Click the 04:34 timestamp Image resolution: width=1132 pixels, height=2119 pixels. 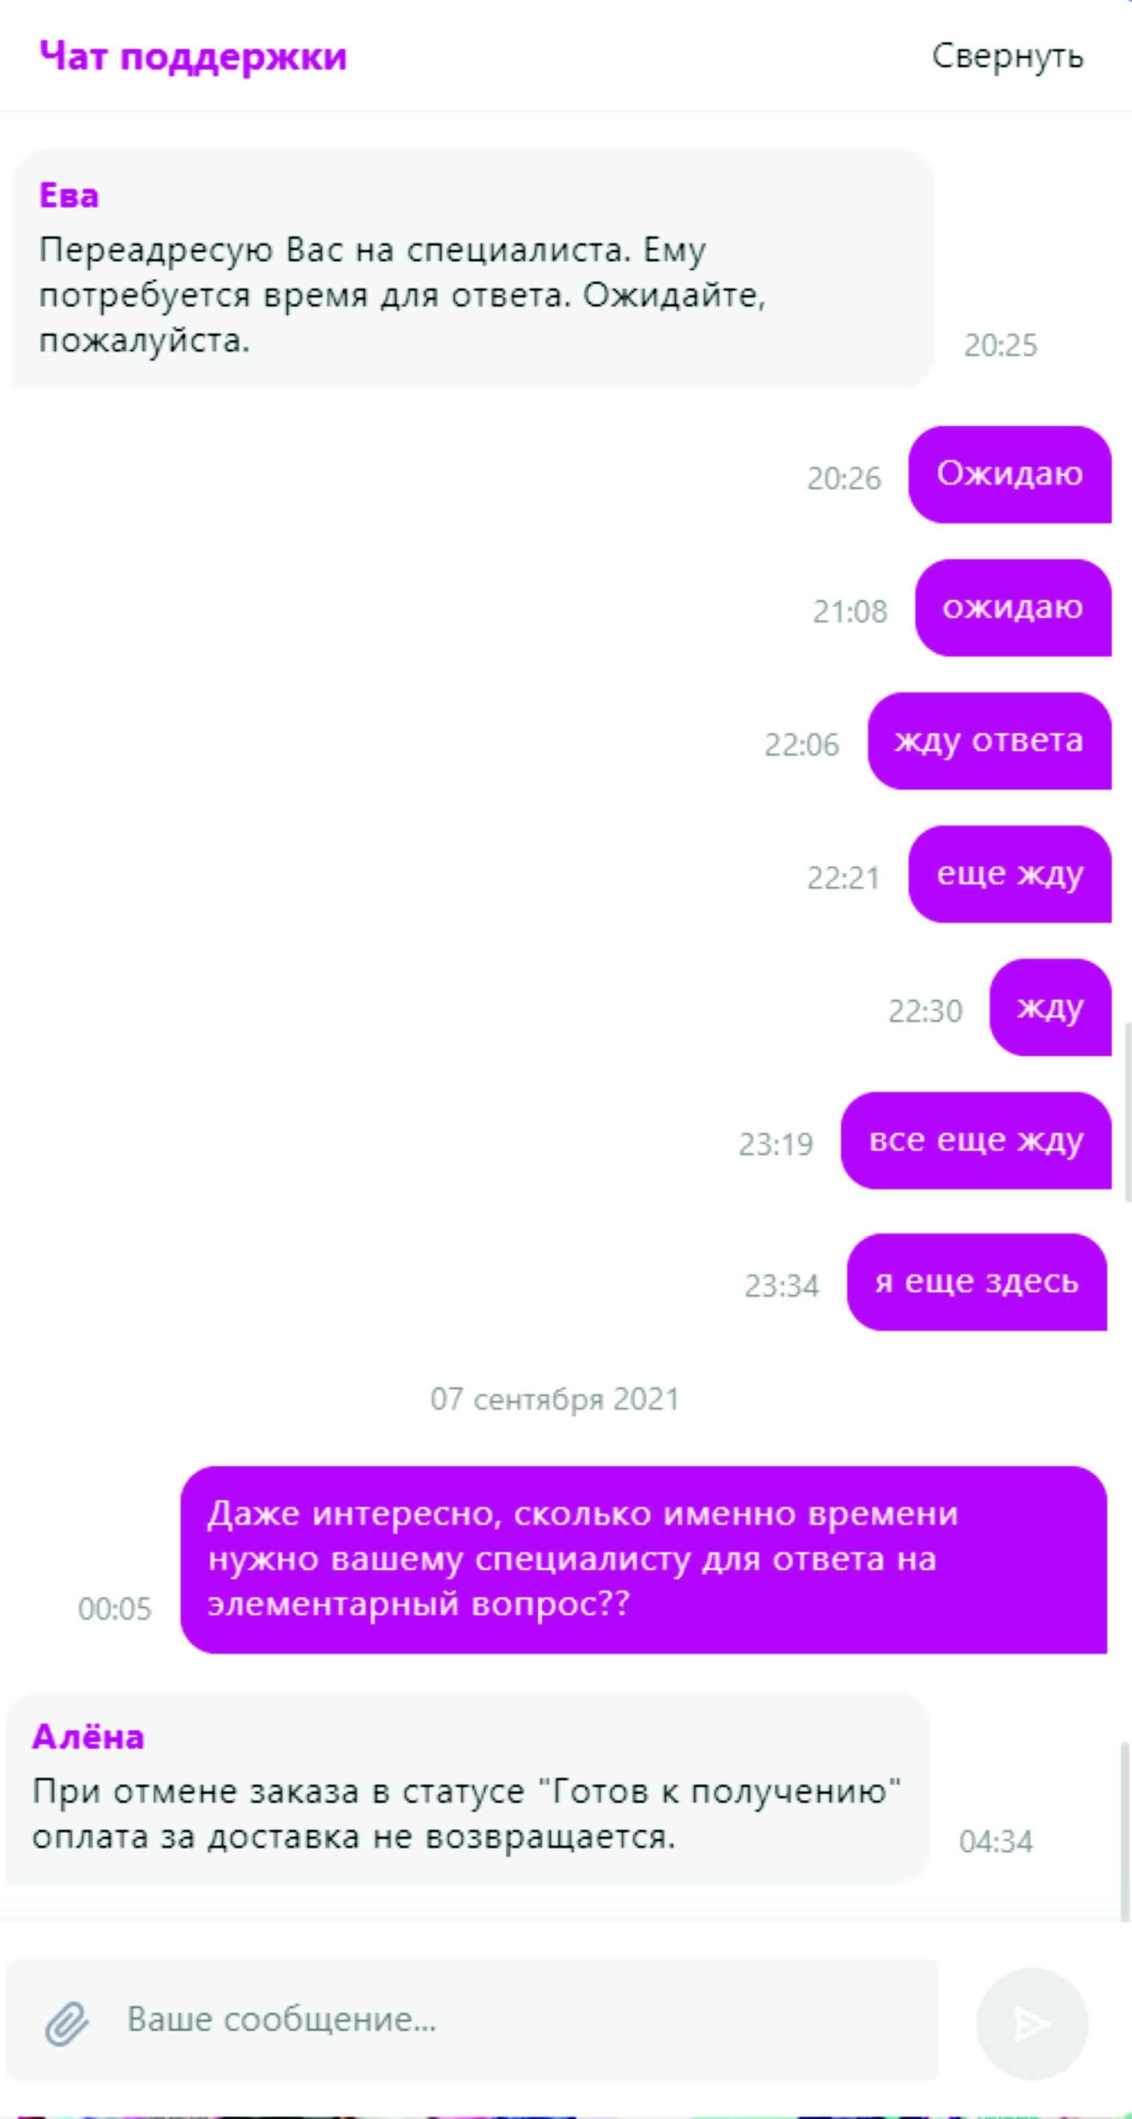[x=995, y=1842]
